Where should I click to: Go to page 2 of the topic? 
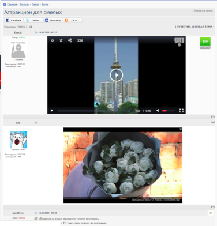pyautogui.click(x=25, y=27)
